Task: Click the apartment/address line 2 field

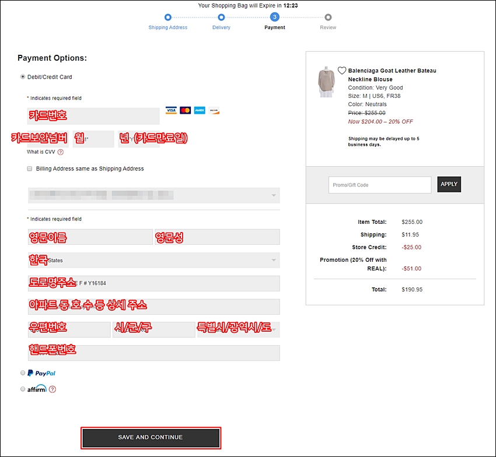Action: [154, 307]
